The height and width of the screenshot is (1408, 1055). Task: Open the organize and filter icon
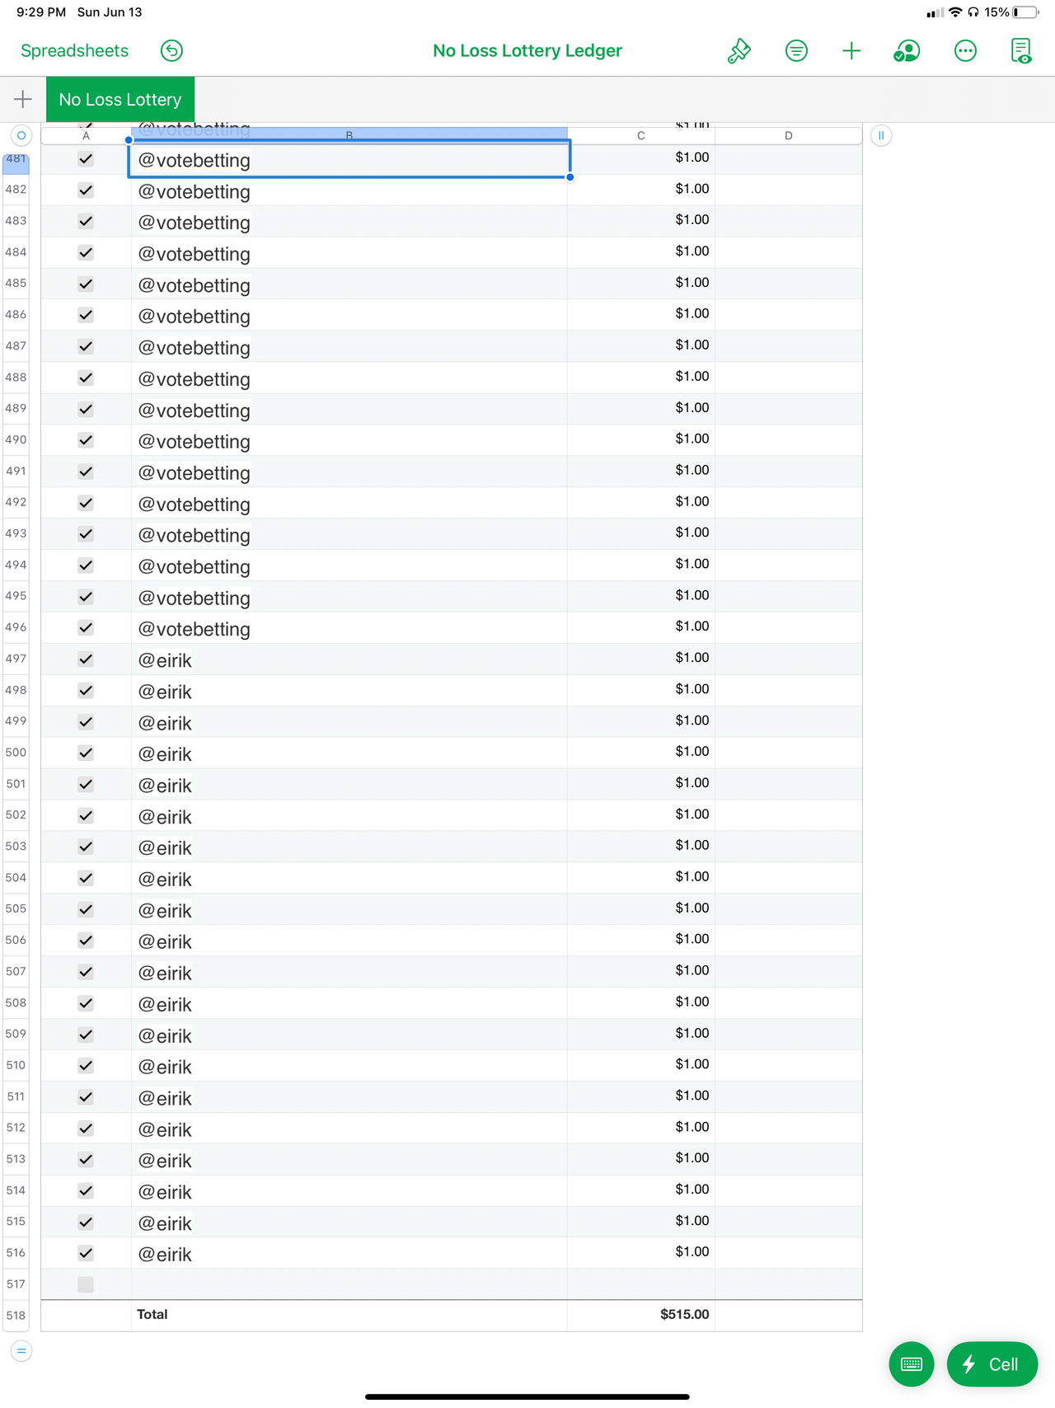click(x=796, y=51)
